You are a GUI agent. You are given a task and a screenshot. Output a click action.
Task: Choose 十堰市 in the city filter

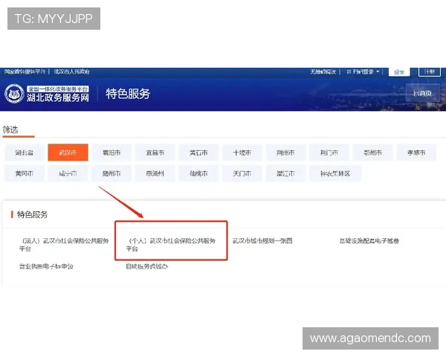pyautogui.click(x=242, y=152)
